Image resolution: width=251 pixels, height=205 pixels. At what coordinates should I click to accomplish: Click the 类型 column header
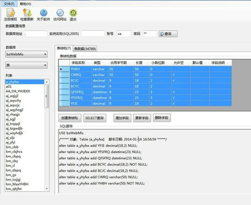(x=100, y=63)
